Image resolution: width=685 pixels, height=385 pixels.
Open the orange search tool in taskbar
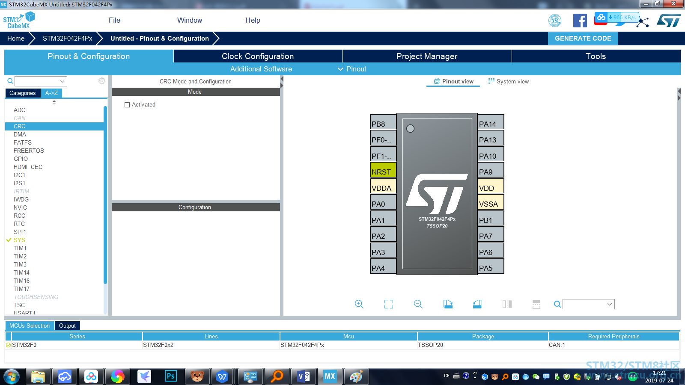[x=277, y=376]
